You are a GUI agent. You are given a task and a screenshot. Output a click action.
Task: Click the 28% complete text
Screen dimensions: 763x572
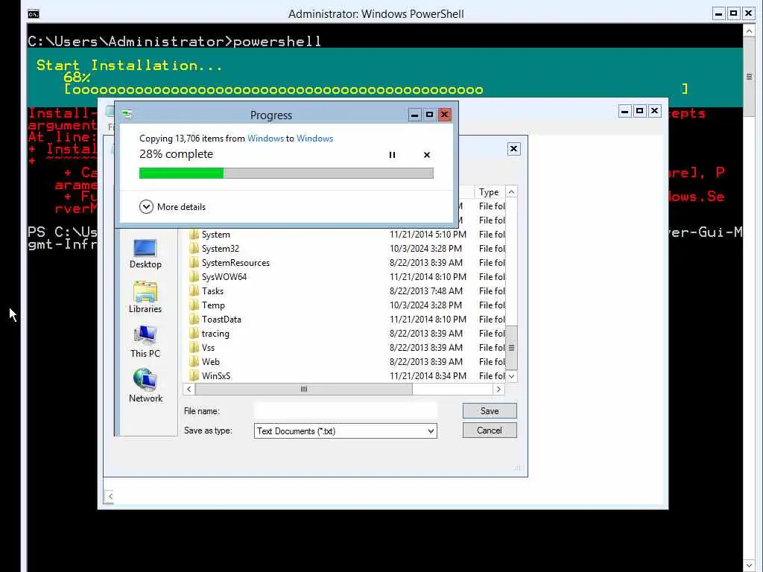[176, 154]
